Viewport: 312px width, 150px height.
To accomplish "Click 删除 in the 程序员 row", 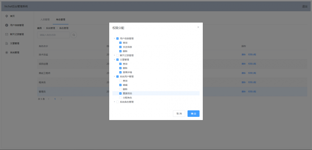I will (x=244, y=82).
